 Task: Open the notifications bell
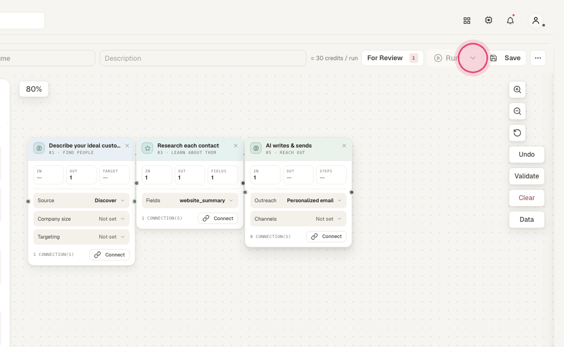pos(510,21)
